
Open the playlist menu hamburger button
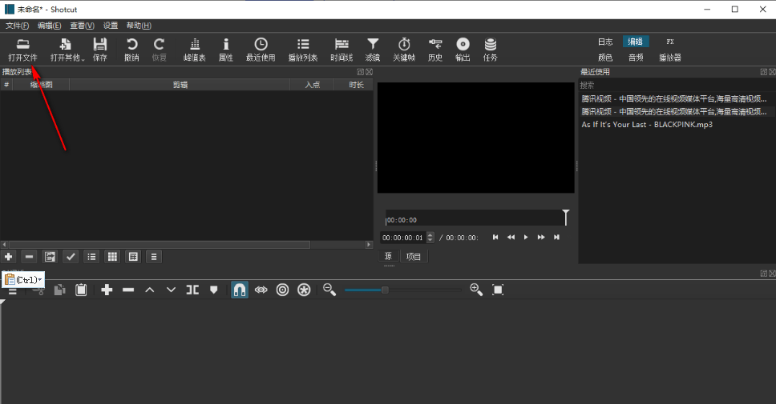click(x=154, y=257)
